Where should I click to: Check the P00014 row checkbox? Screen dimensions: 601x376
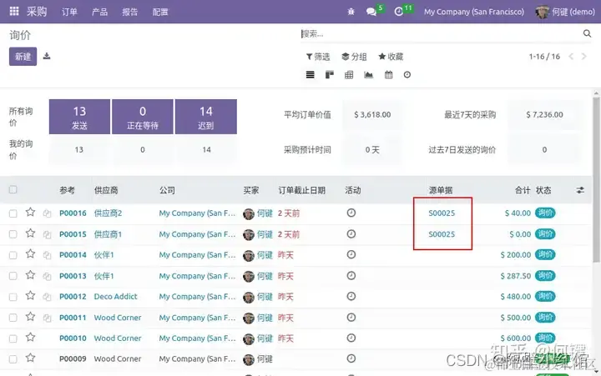pos(13,255)
